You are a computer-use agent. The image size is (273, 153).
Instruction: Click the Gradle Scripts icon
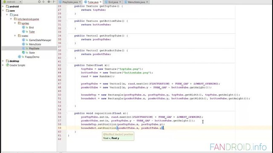pyautogui.click(x=7, y=65)
